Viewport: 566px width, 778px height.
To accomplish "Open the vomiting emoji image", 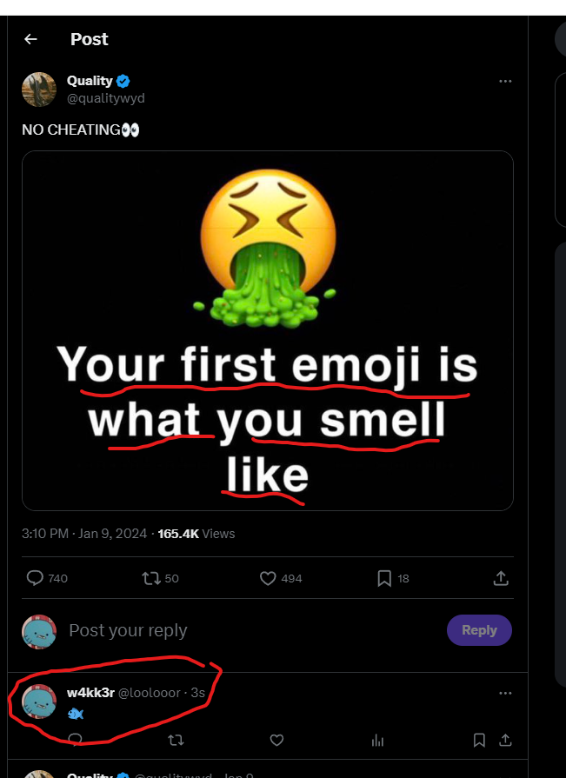I will (x=268, y=330).
